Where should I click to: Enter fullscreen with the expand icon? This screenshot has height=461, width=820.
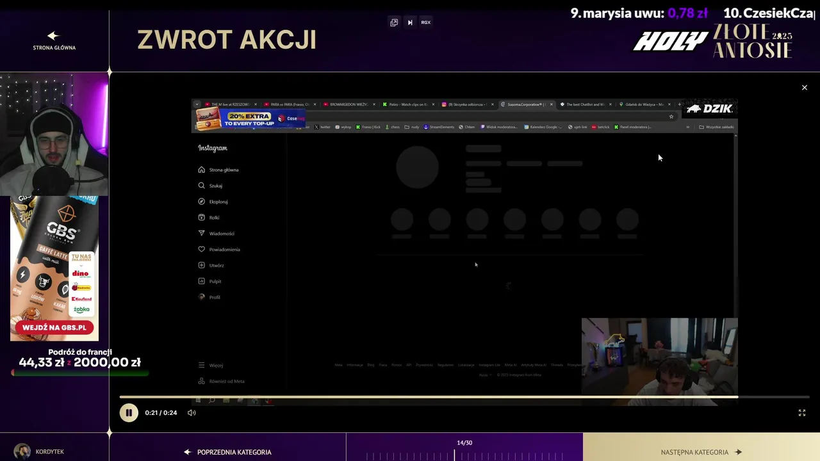802,413
